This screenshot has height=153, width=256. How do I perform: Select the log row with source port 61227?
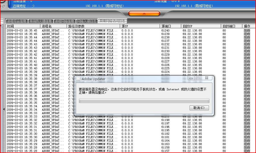131,61
